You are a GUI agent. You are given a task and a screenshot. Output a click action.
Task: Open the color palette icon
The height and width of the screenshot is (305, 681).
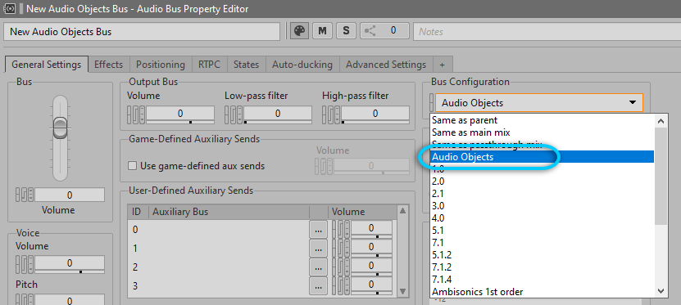(300, 31)
